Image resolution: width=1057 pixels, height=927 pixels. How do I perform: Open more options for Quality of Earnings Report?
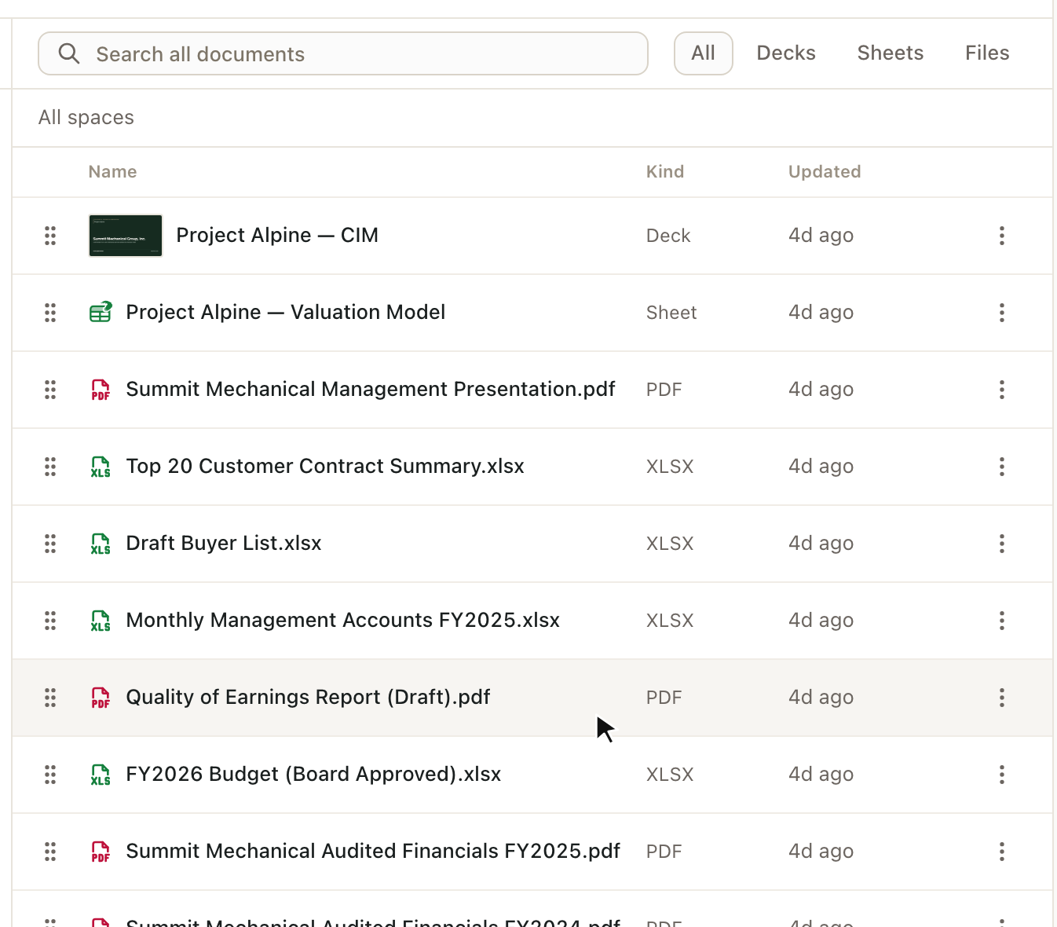(1002, 698)
